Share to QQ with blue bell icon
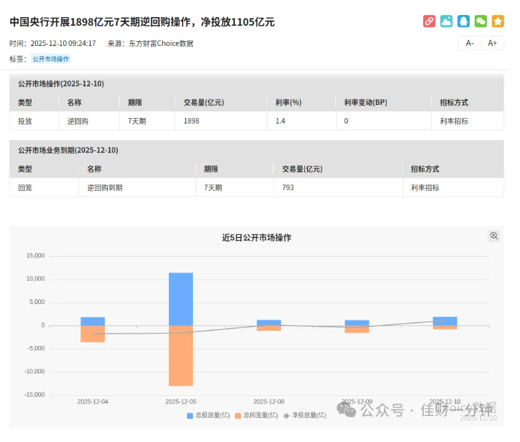This screenshot has height=442, width=520. pos(463,21)
